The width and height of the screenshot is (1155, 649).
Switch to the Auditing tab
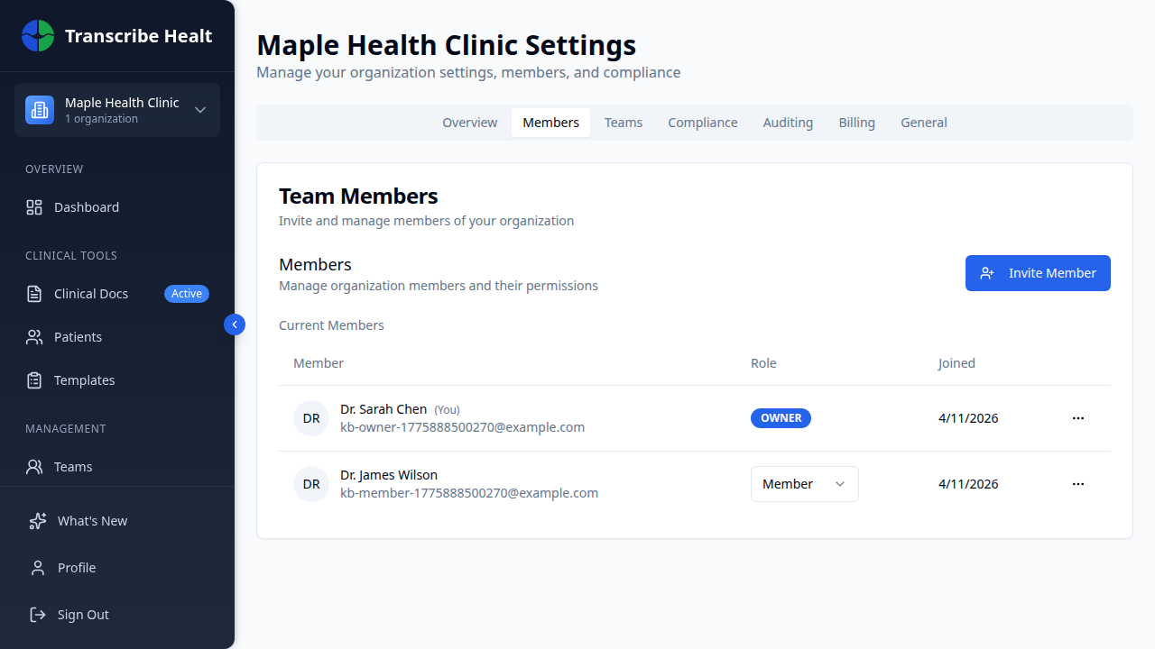[787, 122]
